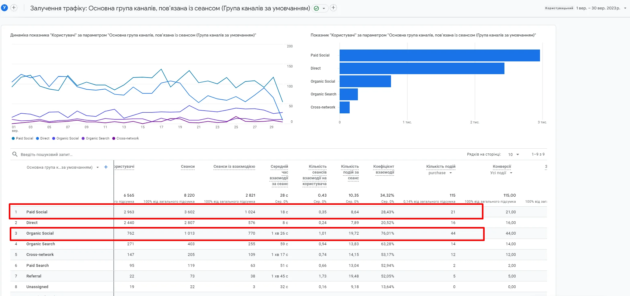Sort by the Сеанси column header
Viewport: 630px width, 296px height.
188,167
